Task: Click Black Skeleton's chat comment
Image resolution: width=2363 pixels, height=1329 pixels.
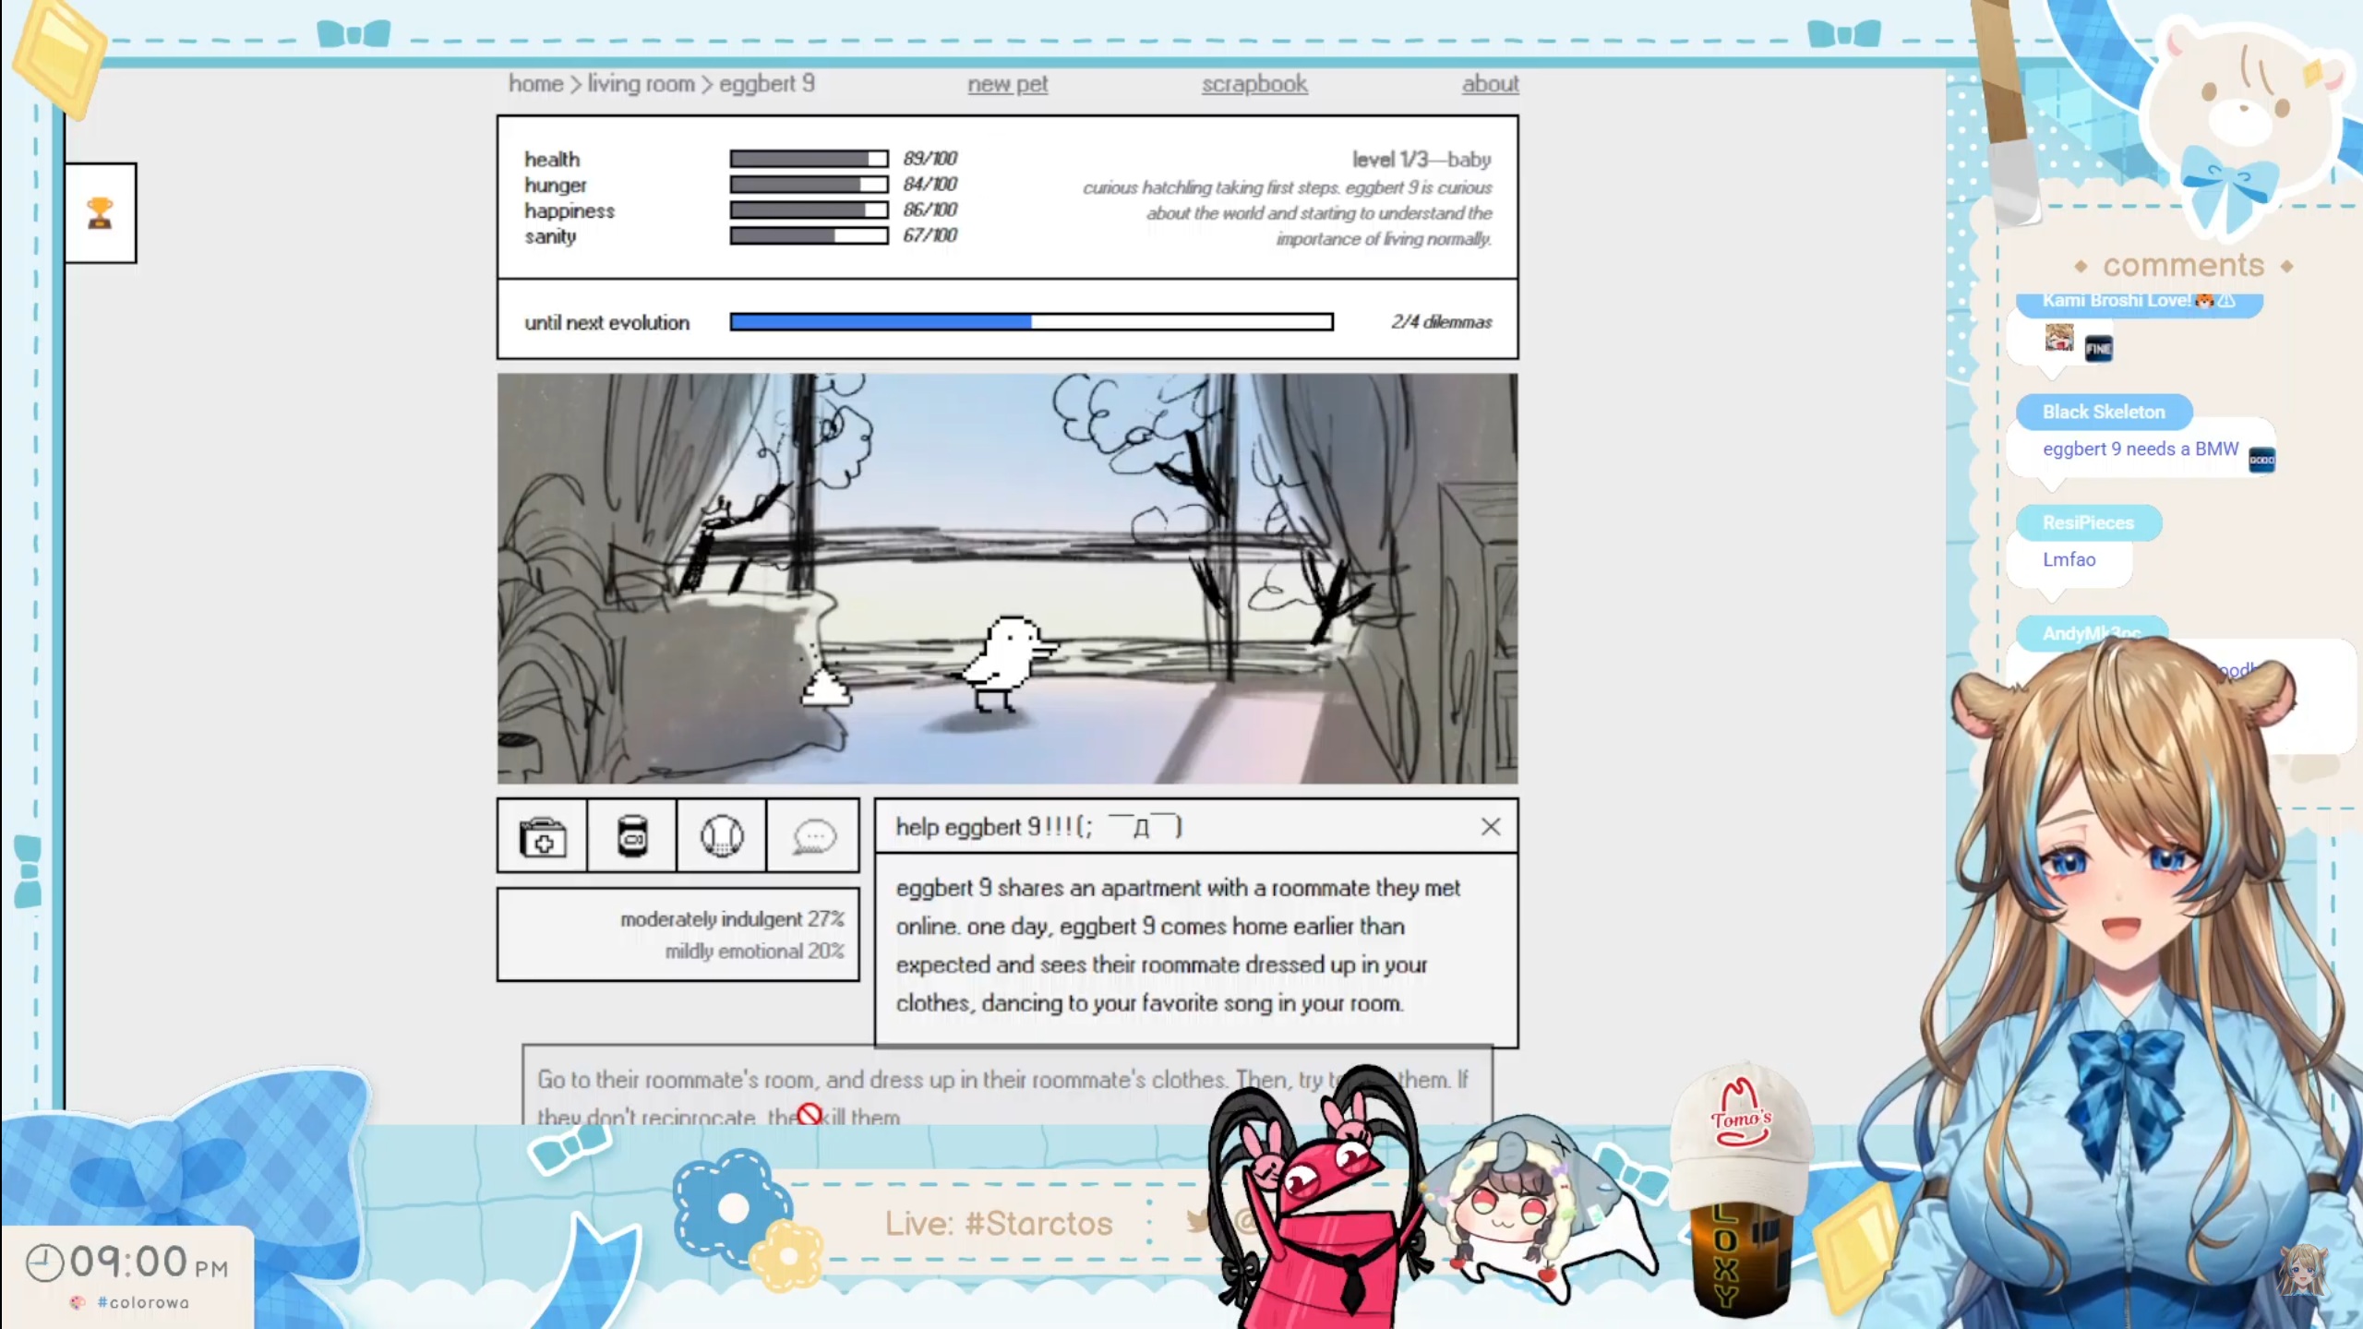Action: 2140,449
